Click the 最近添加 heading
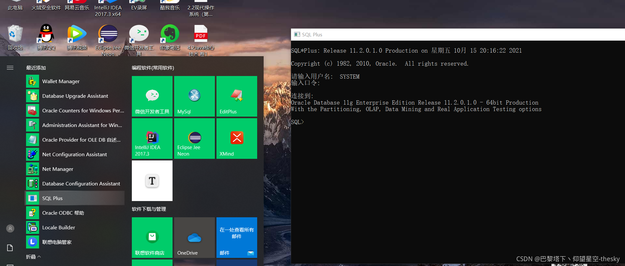 36,68
